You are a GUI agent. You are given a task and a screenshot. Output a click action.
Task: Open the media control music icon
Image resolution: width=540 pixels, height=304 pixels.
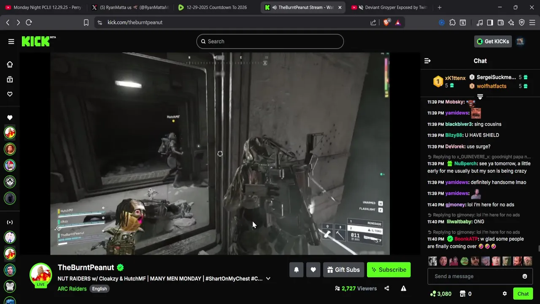479,22
